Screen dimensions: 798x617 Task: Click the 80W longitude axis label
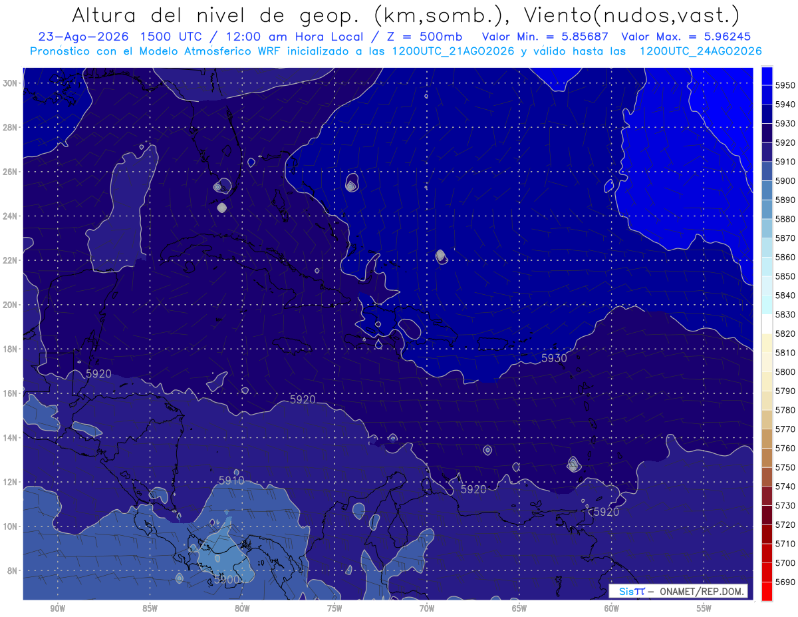pos(242,608)
